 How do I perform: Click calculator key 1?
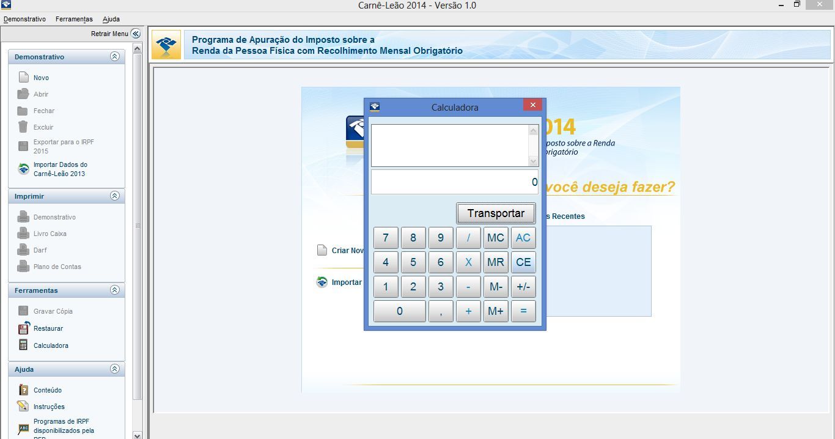(x=386, y=287)
